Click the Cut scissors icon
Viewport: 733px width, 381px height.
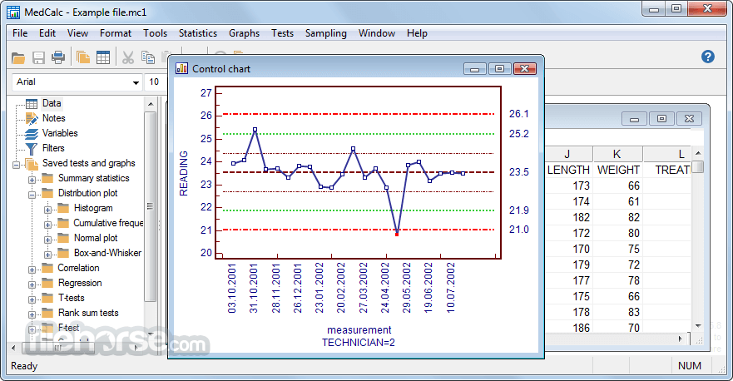click(x=127, y=57)
